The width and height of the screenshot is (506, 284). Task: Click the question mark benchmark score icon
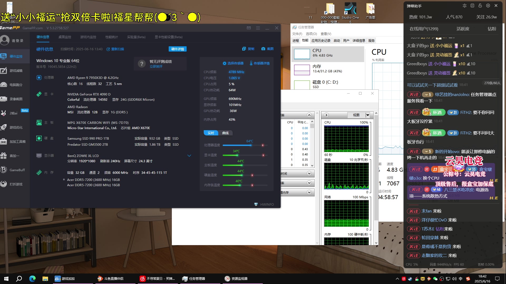click(142, 64)
